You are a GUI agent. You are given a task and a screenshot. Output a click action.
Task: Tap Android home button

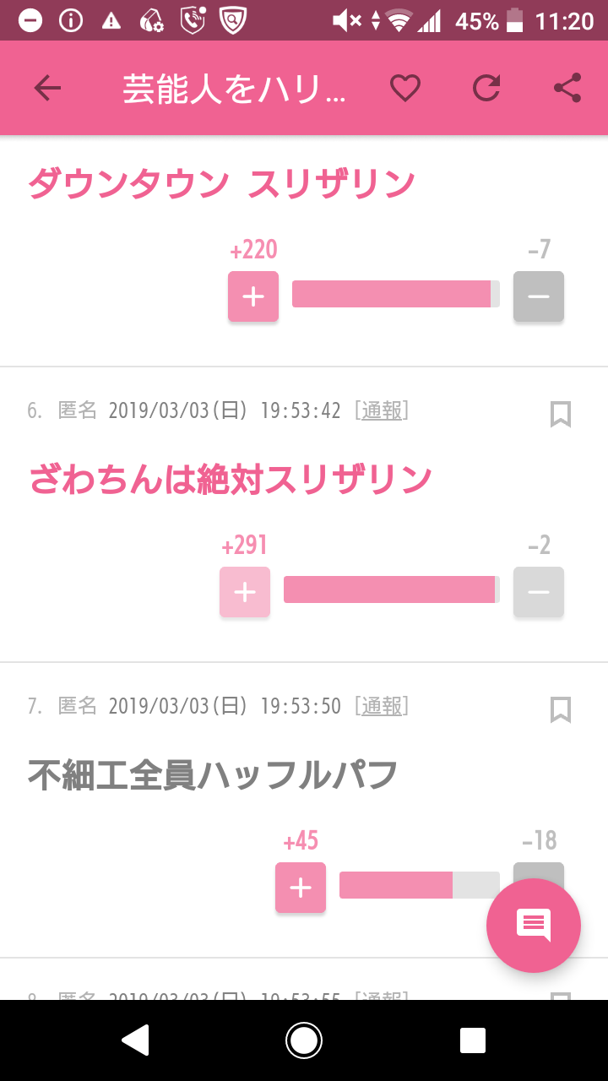point(304,1040)
